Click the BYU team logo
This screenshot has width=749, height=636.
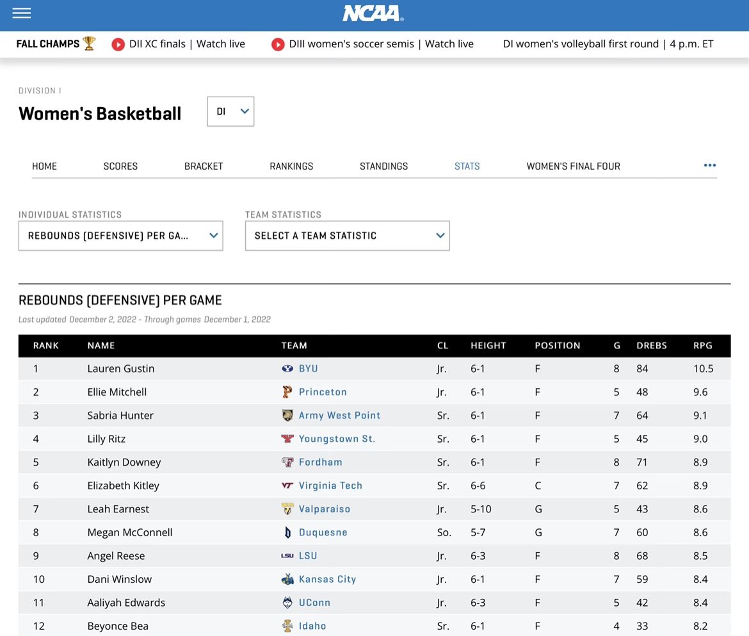[287, 368]
